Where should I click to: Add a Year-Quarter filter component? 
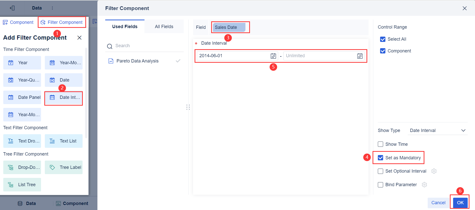click(x=22, y=80)
